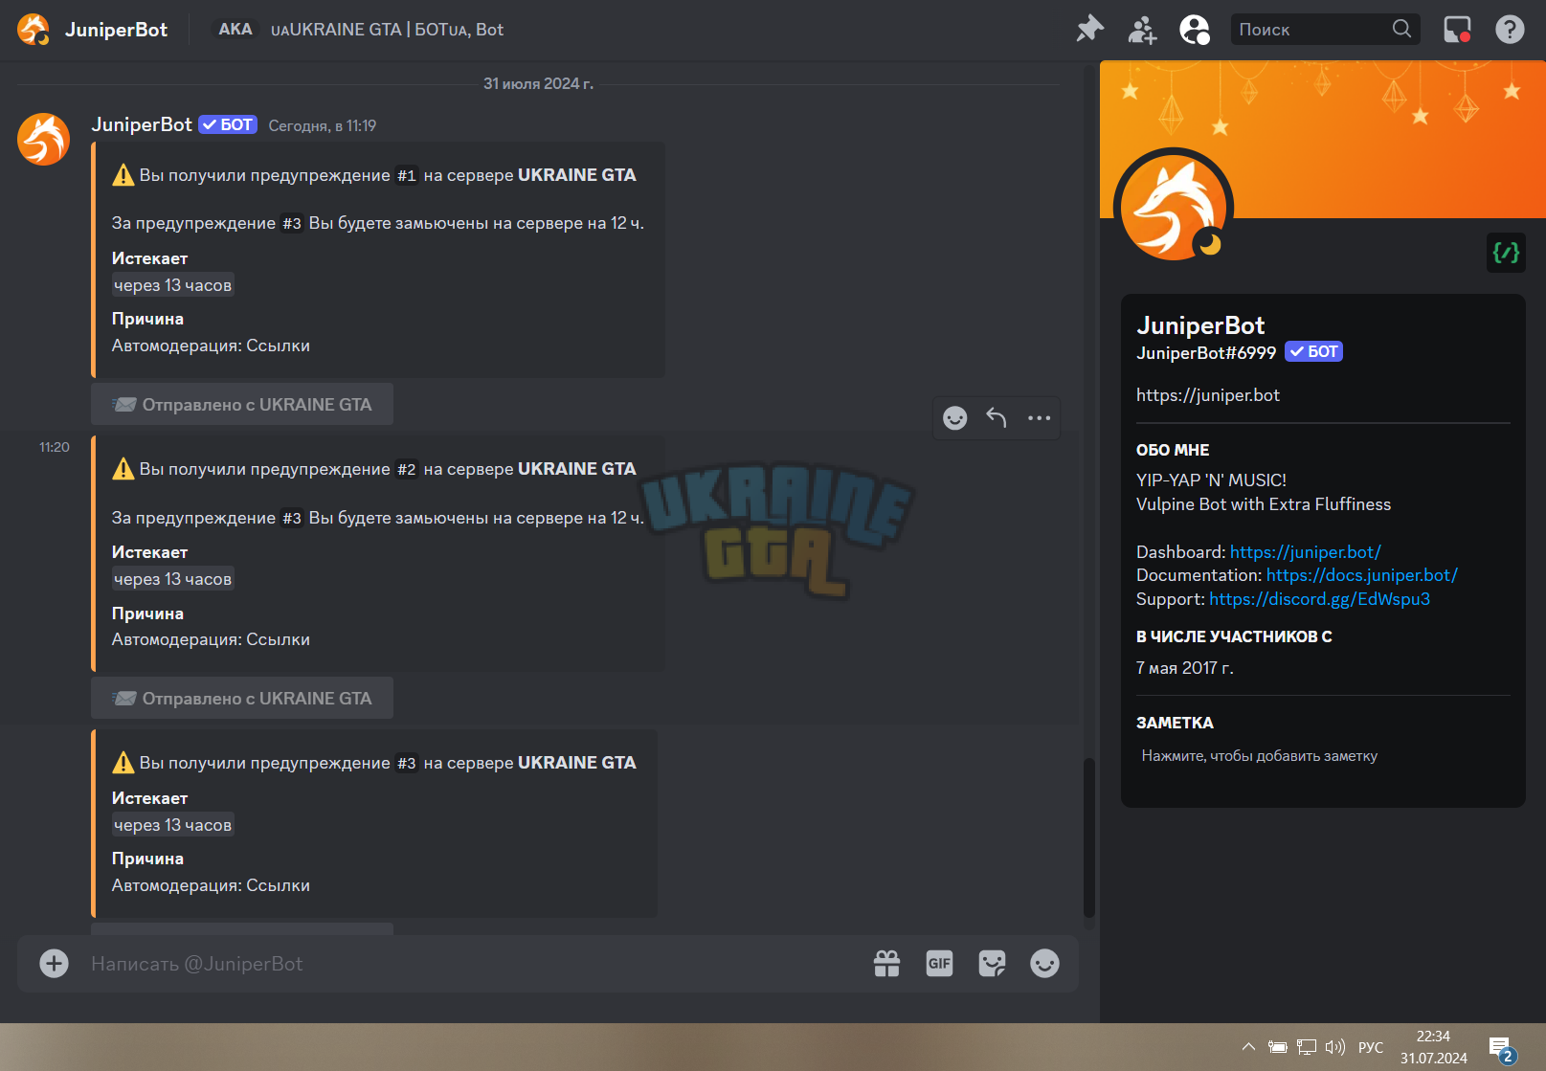Click the search magnifier icon

1401,29
